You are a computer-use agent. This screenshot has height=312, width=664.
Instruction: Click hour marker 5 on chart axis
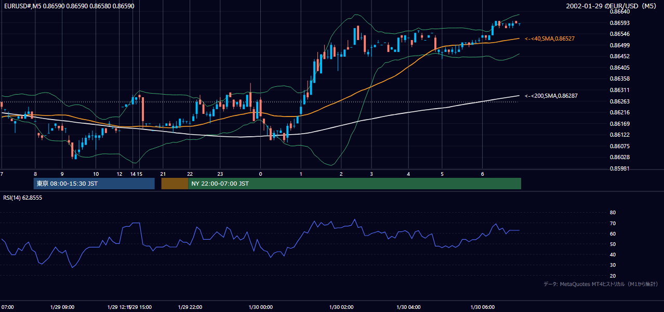tap(442, 174)
